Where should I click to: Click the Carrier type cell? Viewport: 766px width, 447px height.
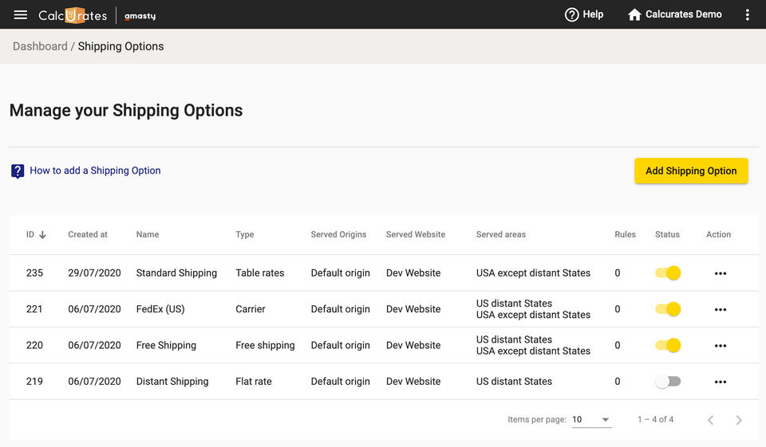point(251,309)
